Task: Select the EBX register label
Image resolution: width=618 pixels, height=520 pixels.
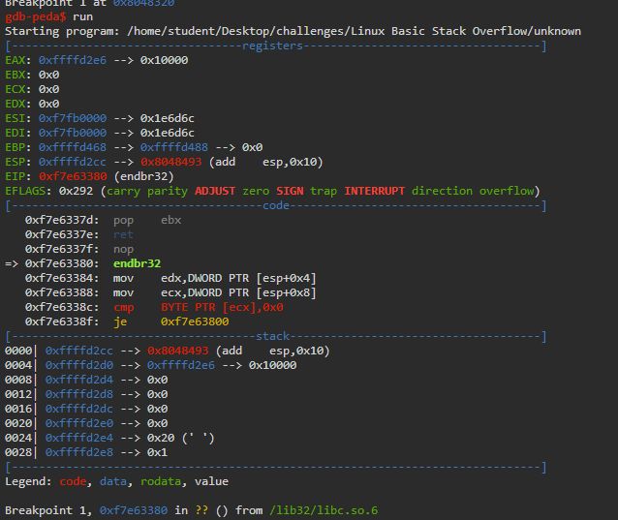Action: pos(15,75)
